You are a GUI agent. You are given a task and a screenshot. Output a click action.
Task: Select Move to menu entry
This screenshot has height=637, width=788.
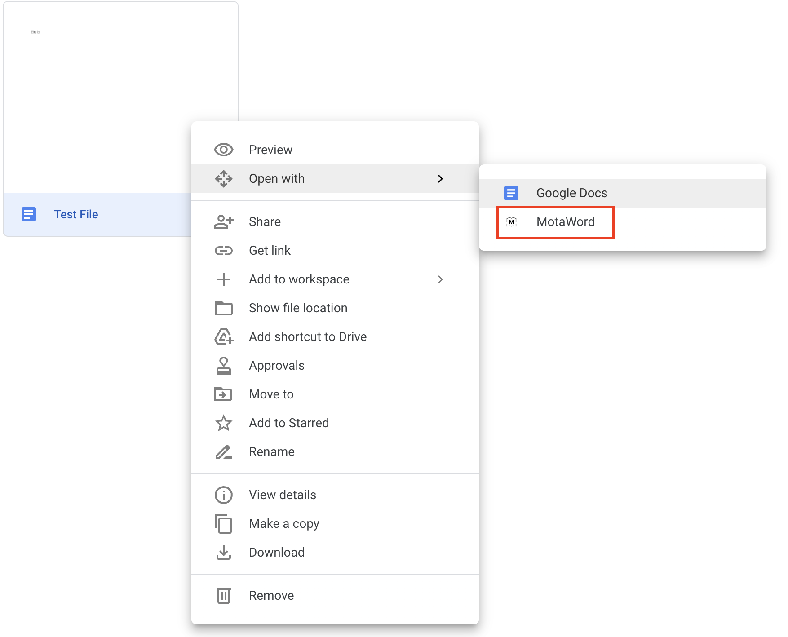335,394
